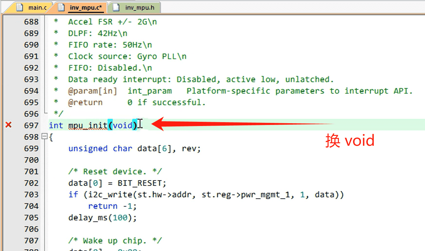This screenshot has width=425, height=251.
Task: Click the "Data ready interrupt" comment line
Action: [201, 80]
